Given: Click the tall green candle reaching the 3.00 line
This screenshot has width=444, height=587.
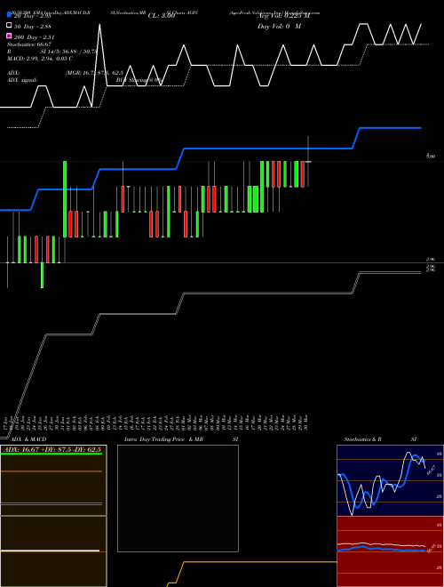Looking at the screenshot, I should 65,199.
